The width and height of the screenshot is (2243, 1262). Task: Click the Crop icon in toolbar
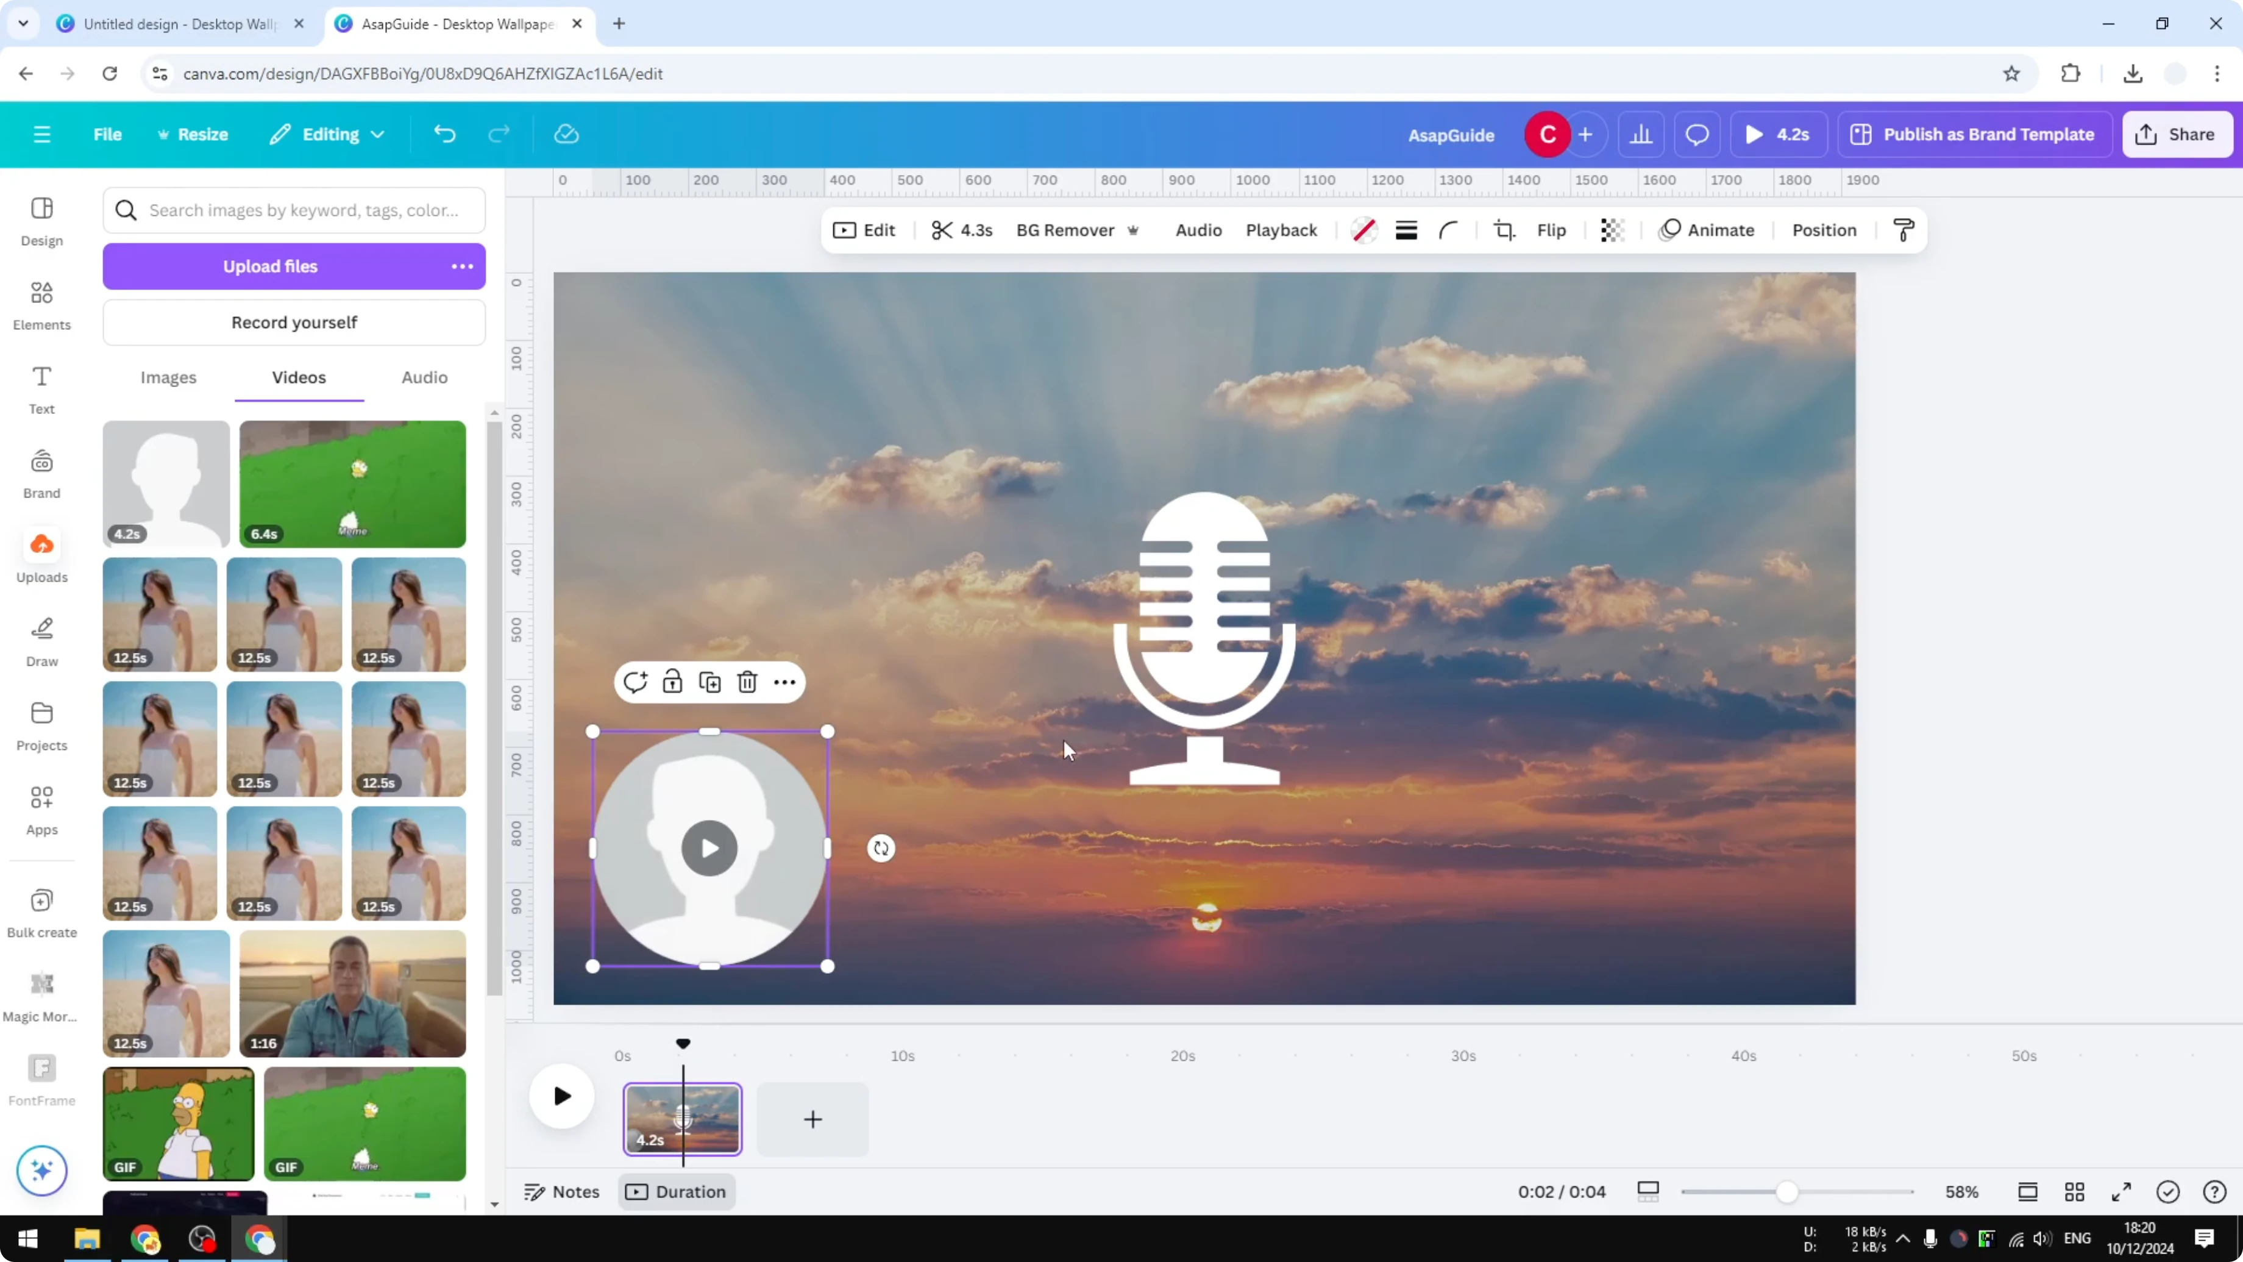(x=1504, y=230)
